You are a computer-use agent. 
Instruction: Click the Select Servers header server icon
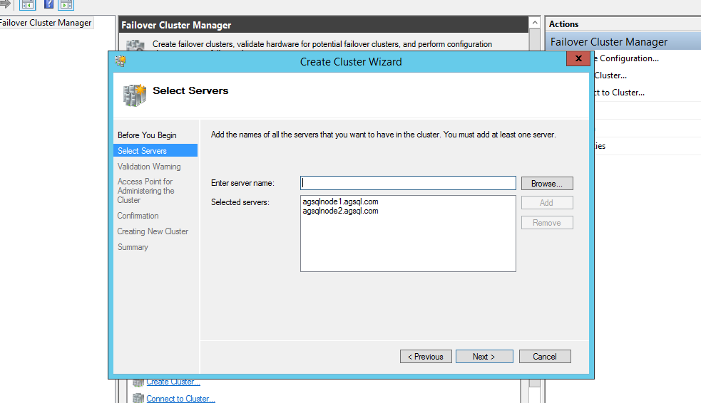click(135, 95)
